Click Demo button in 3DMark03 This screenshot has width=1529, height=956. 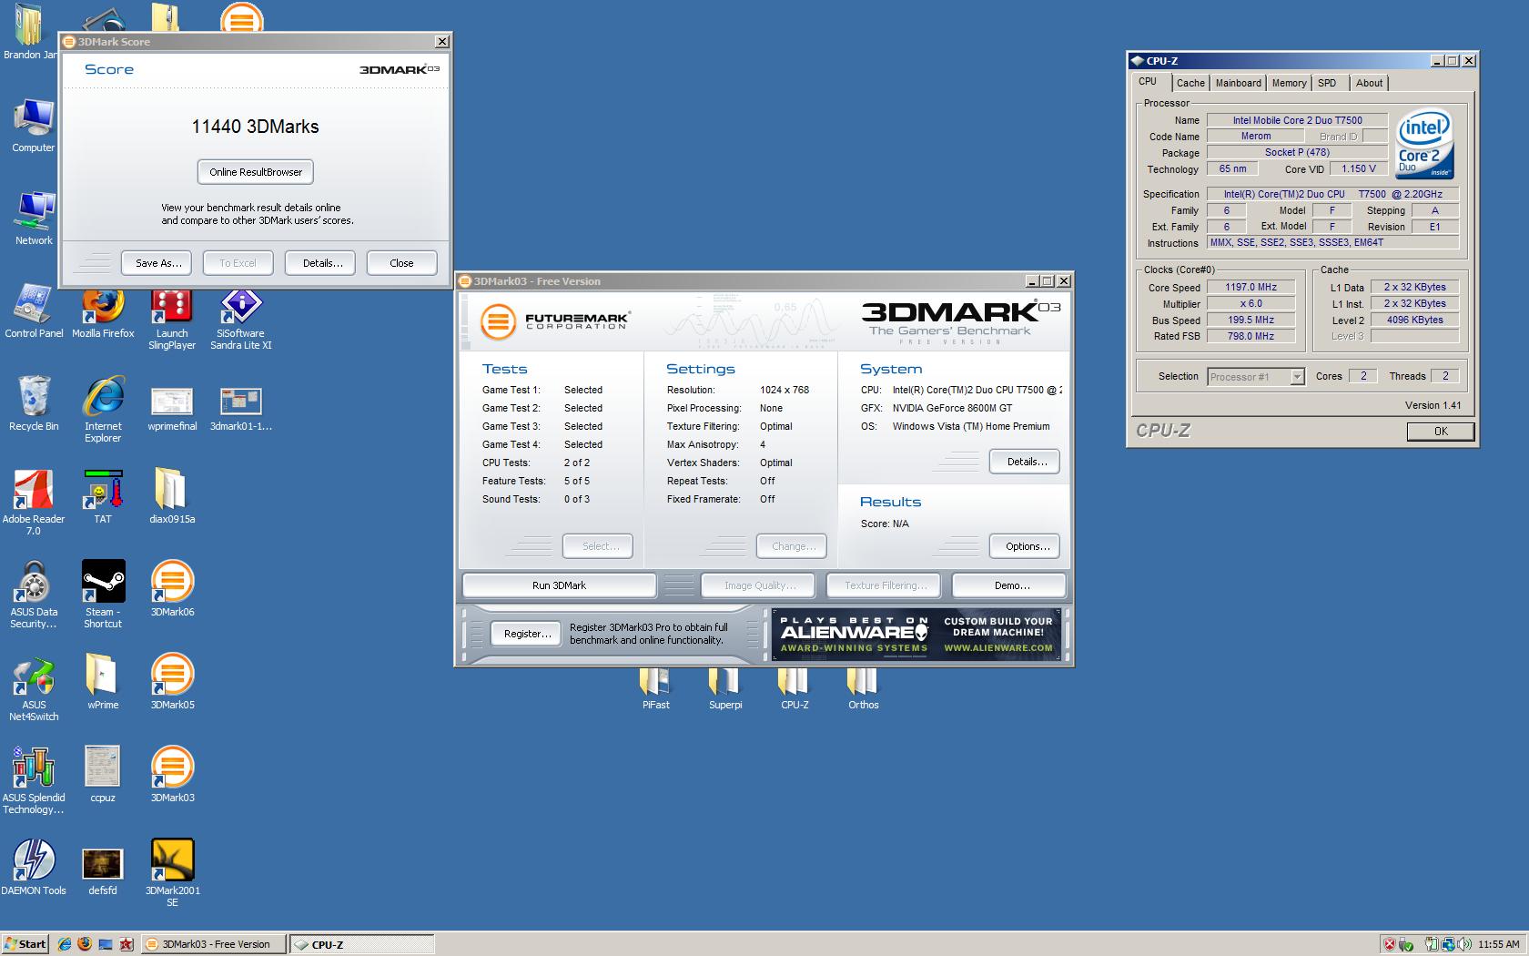pos(1011,585)
